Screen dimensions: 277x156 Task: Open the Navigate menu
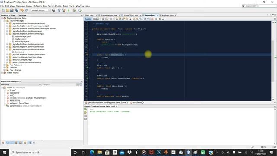(x=20, y=6)
